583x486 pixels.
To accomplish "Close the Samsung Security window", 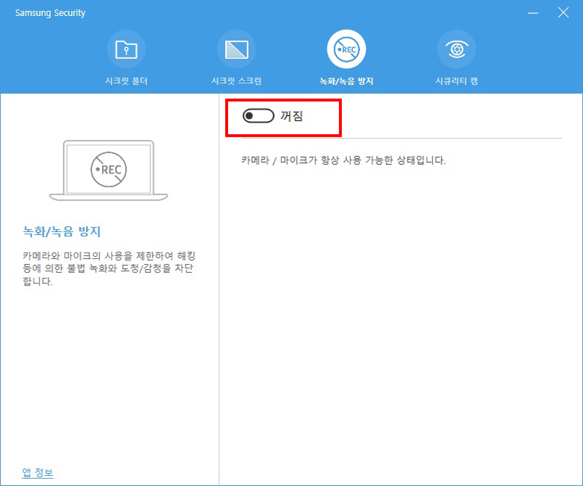I will point(563,12).
